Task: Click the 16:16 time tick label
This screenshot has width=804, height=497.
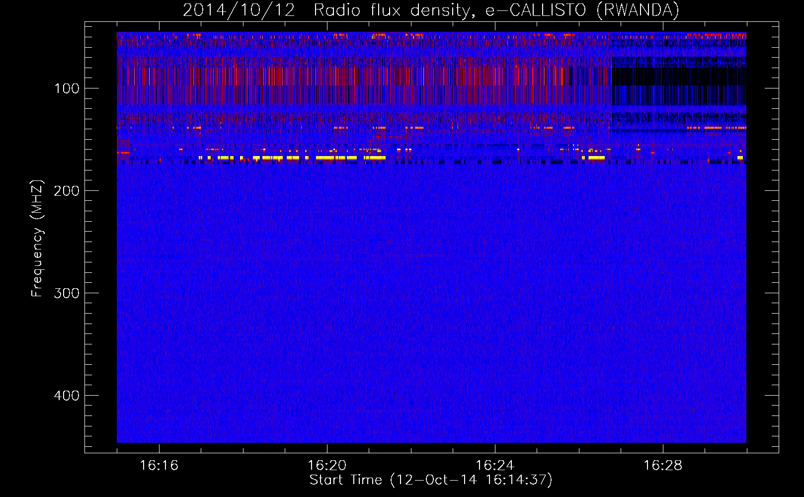Action: click(x=159, y=466)
